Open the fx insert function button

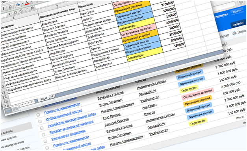(32, 8)
